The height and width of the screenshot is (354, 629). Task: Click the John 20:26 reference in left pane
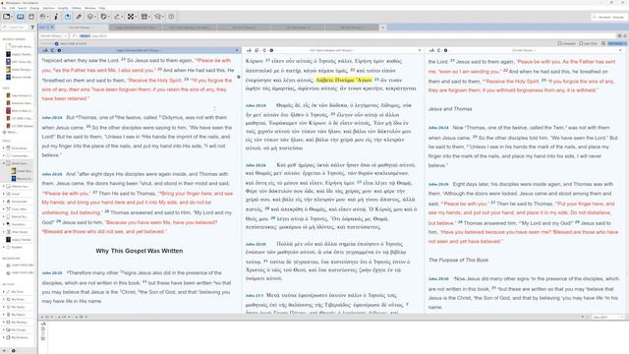[x=52, y=174]
